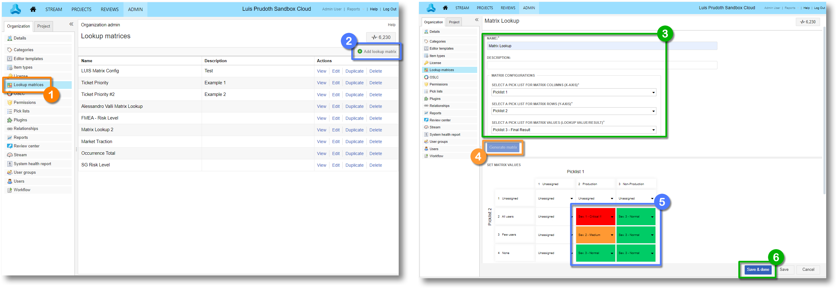Open the matrix values lookup result dropdown
The width and height of the screenshot is (836, 288).
tap(573, 130)
